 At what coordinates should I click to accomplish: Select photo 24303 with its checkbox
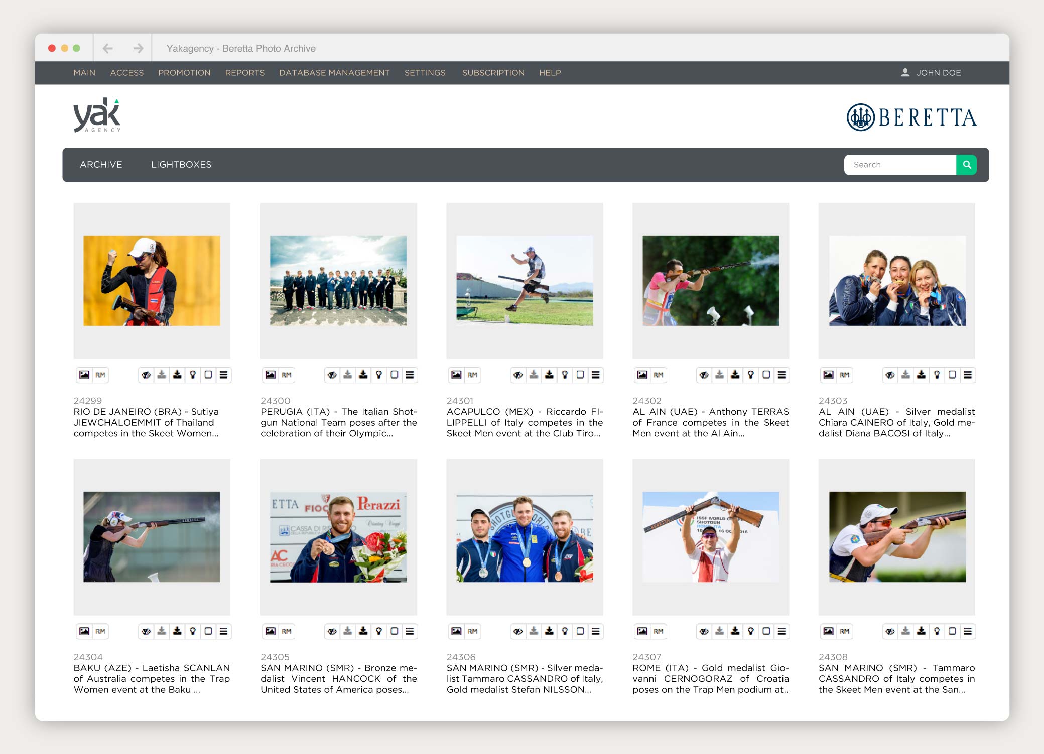click(953, 375)
